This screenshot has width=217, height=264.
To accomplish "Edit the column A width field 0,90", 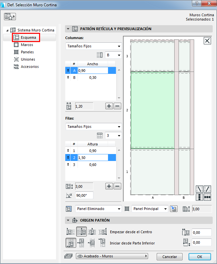I will pos(93,71).
